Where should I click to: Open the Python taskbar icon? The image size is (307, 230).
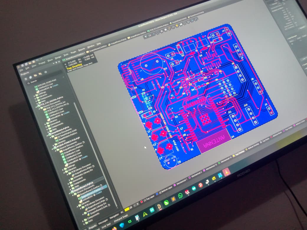207,182
